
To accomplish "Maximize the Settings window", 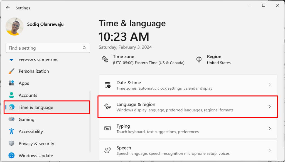I will [x=264, y=5].
